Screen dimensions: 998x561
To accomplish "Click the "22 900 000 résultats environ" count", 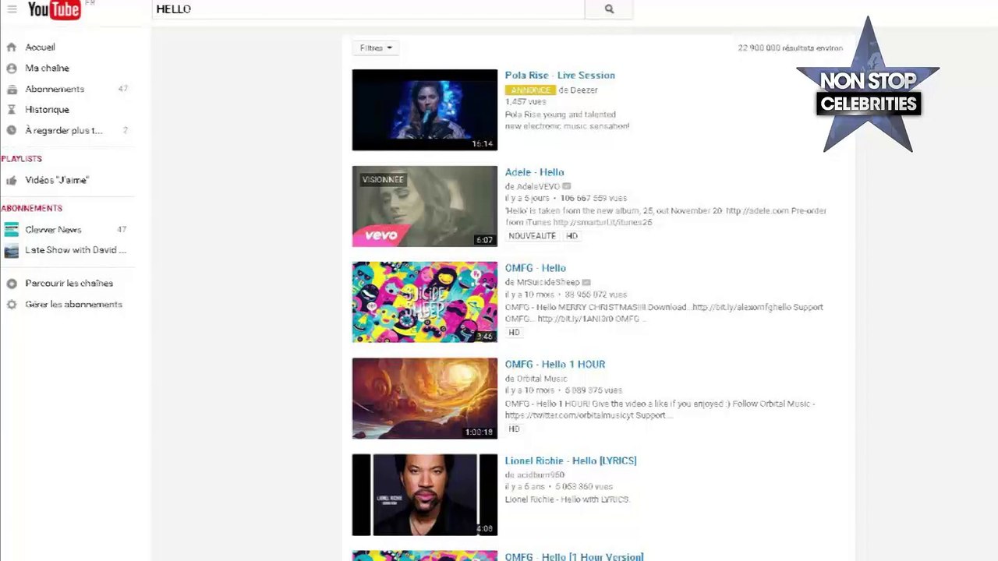I will point(791,48).
